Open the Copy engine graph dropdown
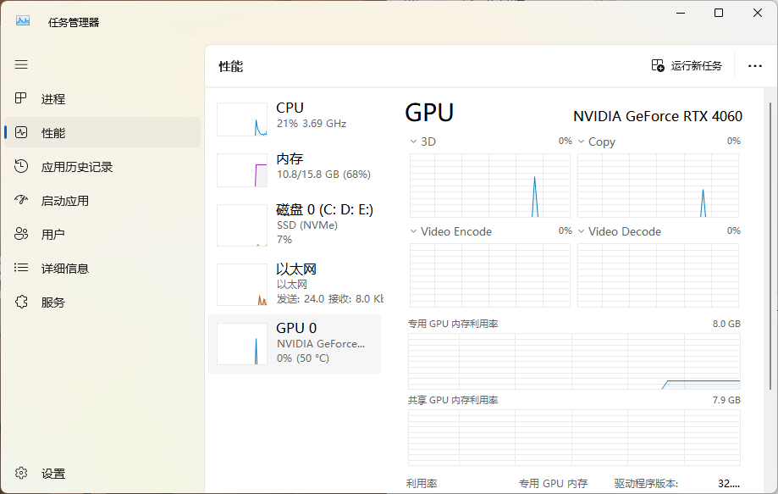Screen dimensions: 778x494 point(596,142)
